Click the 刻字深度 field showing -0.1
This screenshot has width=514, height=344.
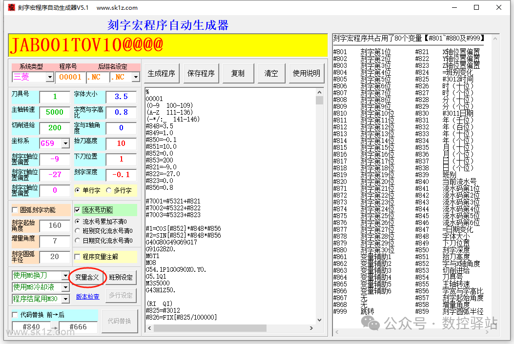click(x=121, y=175)
